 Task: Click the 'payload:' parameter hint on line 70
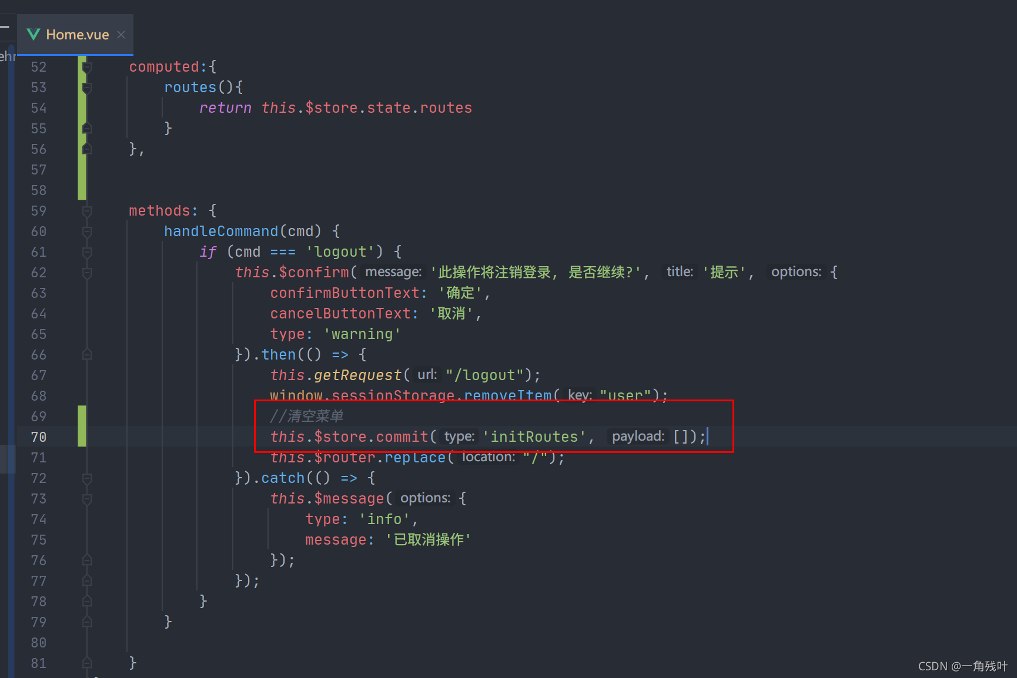pyautogui.click(x=638, y=437)
